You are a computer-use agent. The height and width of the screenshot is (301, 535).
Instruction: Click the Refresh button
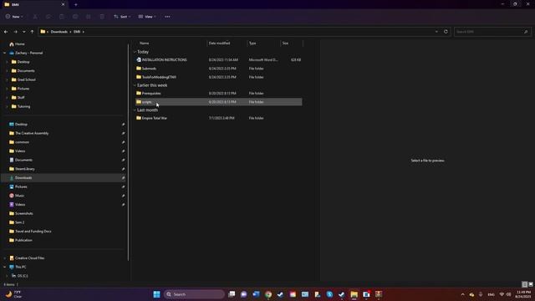(446, 32)
